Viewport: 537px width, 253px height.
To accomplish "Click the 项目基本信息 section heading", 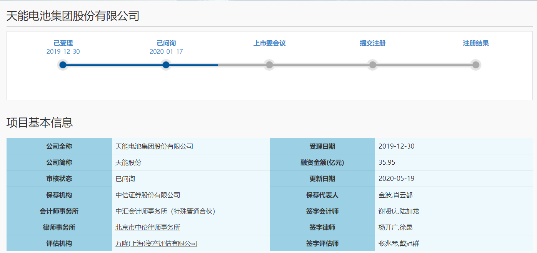I will tap(40, 122).
